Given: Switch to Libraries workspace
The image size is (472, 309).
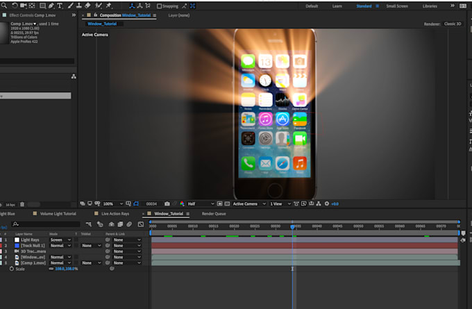Looking at the screenshot, I should coord(430,6).
